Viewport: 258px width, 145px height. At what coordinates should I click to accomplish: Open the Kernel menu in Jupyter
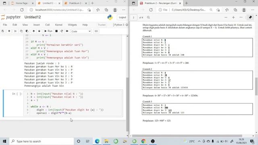[59, 25]
